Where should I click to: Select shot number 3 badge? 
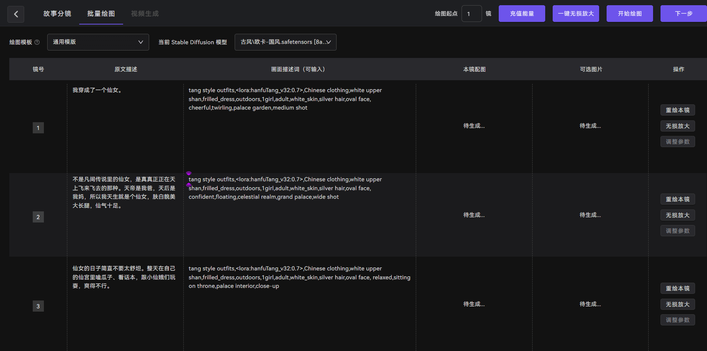click(x=38, y=306)
